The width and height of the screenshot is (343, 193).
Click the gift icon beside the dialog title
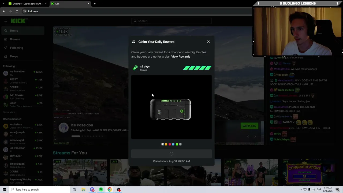click(x=134, y=42)
